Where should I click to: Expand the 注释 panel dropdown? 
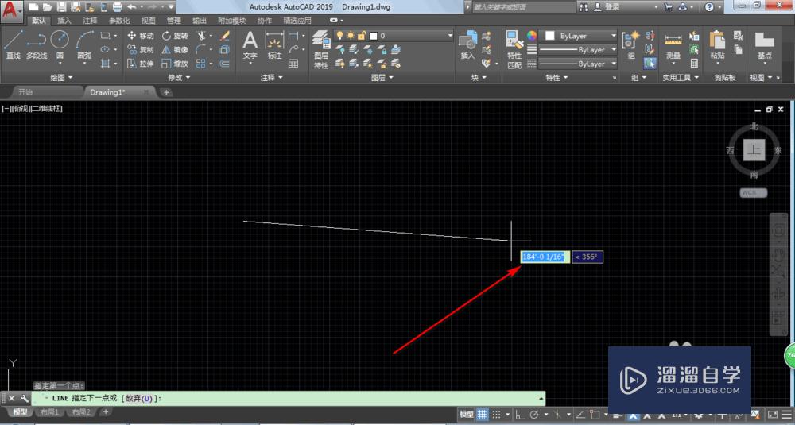click(x=272, y=78)
